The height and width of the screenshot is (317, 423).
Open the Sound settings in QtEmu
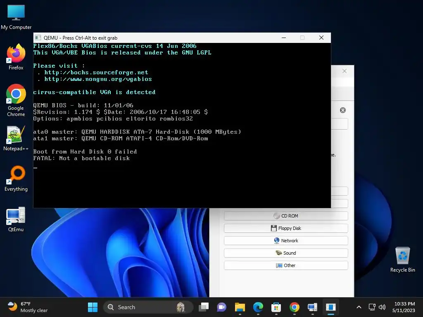tap(286, 253)
